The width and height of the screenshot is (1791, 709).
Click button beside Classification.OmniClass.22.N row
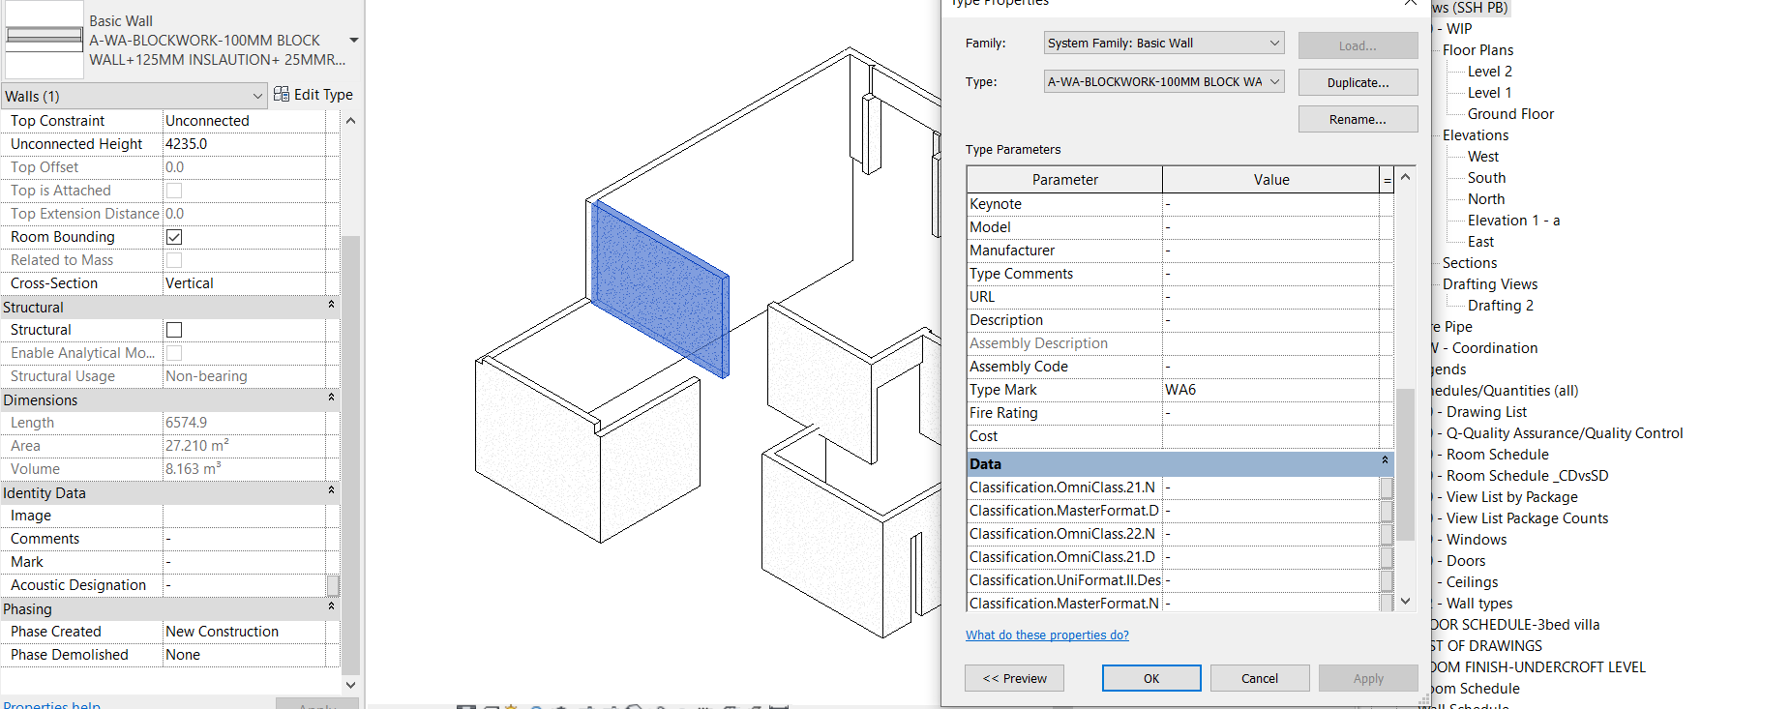1387,534
